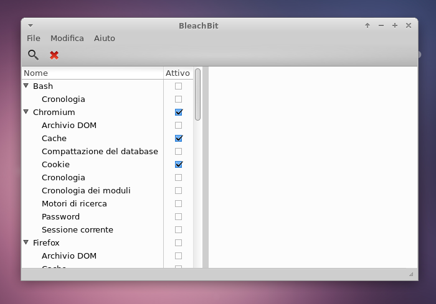Enable the Firefox checkbox
Screen dimensions: 436x304
coord(179,242)
